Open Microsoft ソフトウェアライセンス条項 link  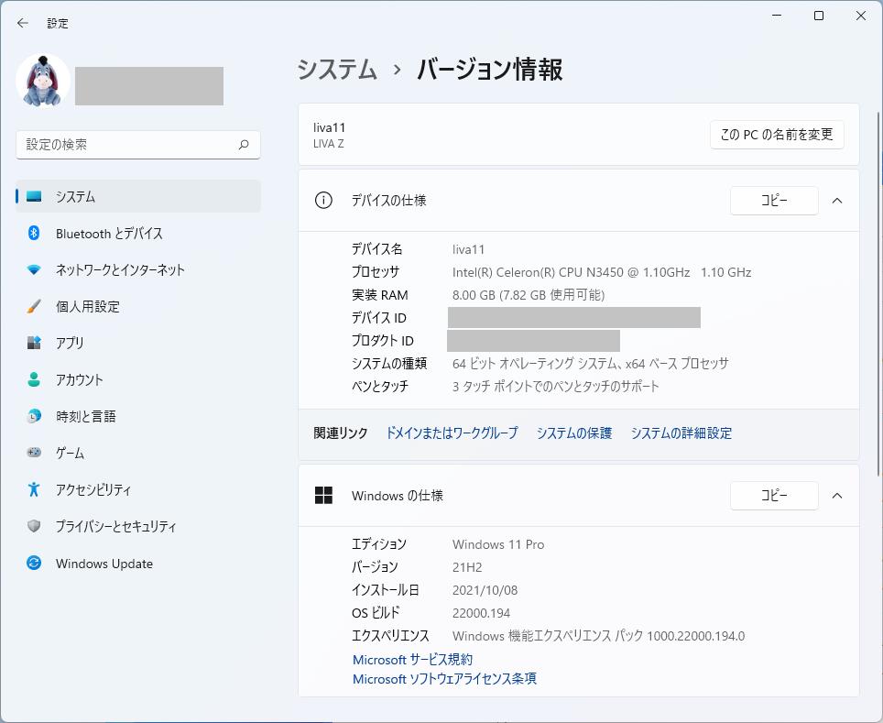click(444, 678)
